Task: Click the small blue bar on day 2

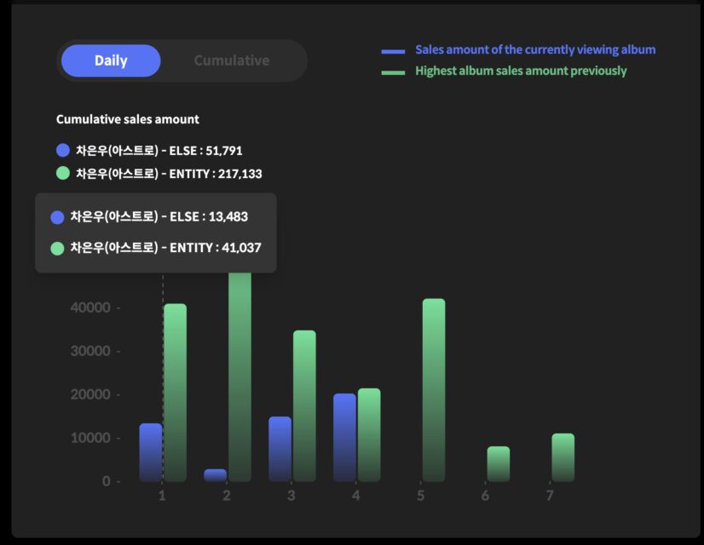Action: tap(216, 475)
